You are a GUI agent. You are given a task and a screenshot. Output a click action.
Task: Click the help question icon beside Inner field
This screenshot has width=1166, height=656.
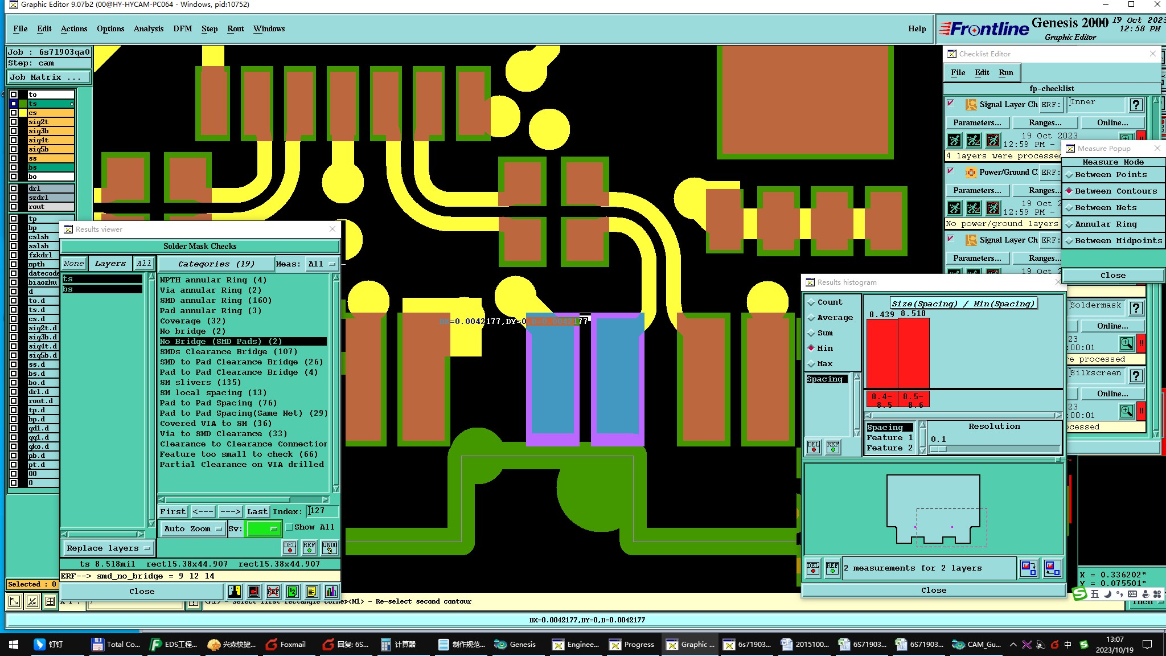pyautogui.click(x=1136, y=105)
